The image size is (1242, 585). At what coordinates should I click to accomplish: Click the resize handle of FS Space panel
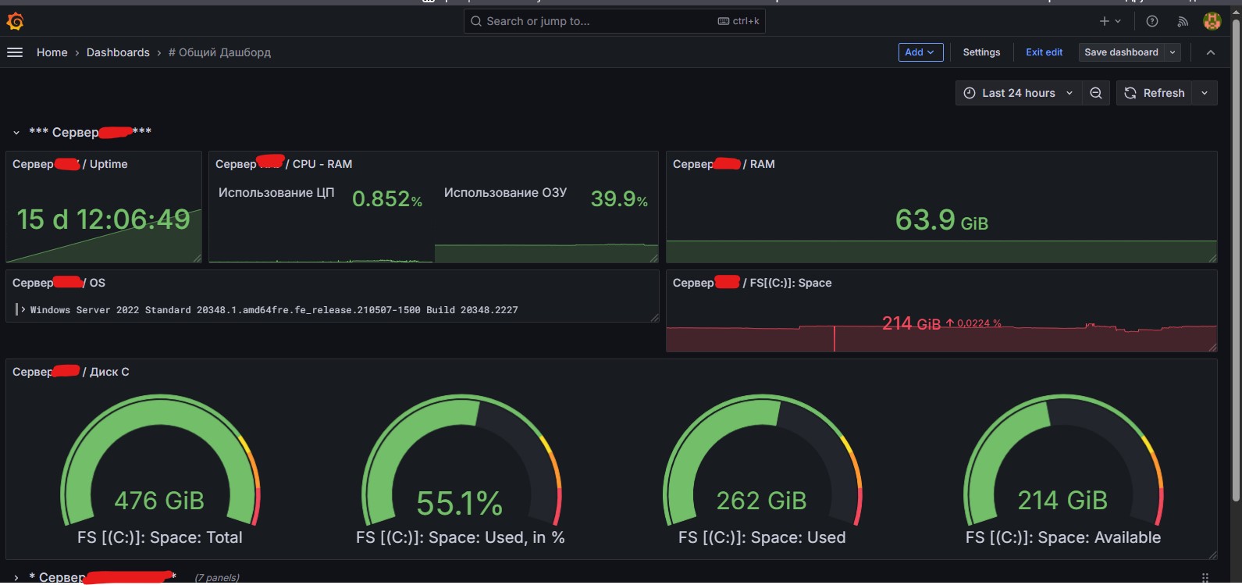coord(1212,347)
